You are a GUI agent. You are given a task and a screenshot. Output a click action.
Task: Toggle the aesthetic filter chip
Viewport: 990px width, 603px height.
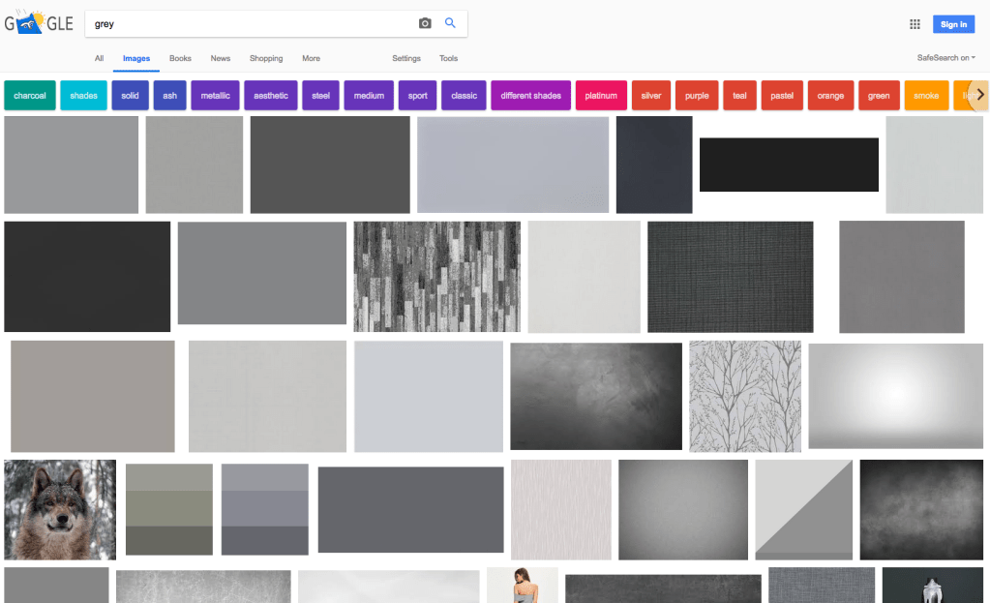click(x=270, y=95)
